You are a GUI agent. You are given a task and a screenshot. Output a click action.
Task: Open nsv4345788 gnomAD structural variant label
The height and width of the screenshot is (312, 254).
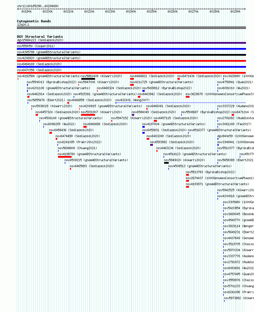point(49,52)
